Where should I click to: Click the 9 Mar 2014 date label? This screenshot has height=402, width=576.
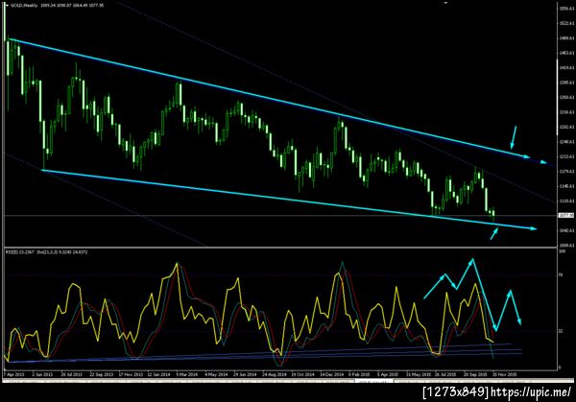click(187, 375)
